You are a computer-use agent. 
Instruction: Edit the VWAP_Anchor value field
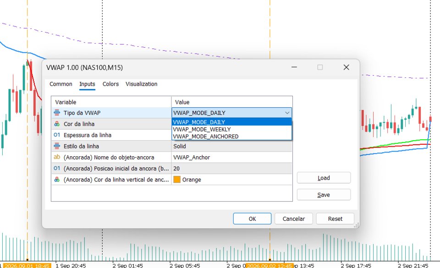point(232,157)
